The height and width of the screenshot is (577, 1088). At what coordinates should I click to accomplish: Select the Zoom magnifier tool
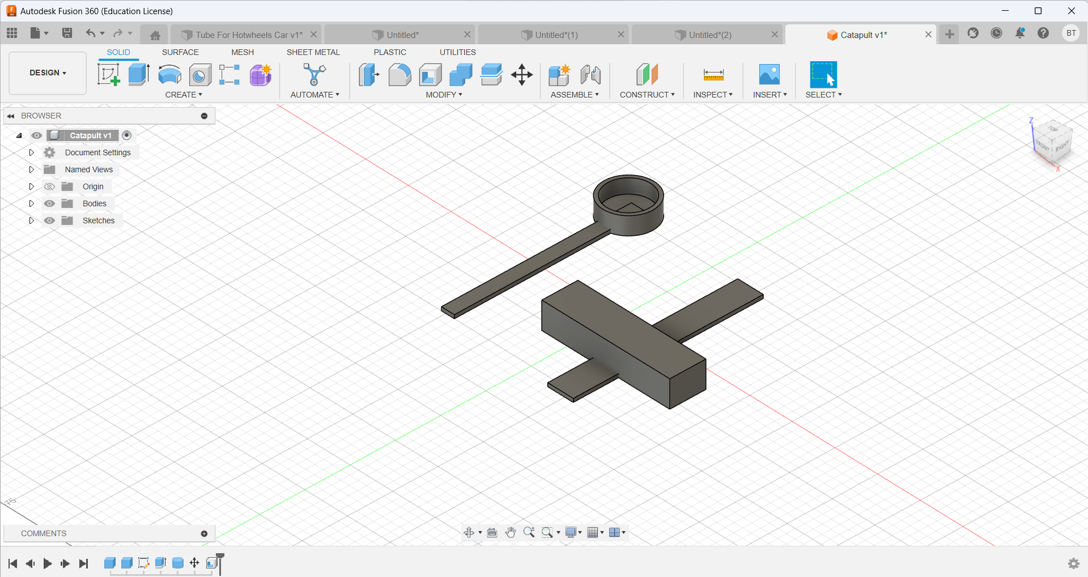(x=529, y=532)
